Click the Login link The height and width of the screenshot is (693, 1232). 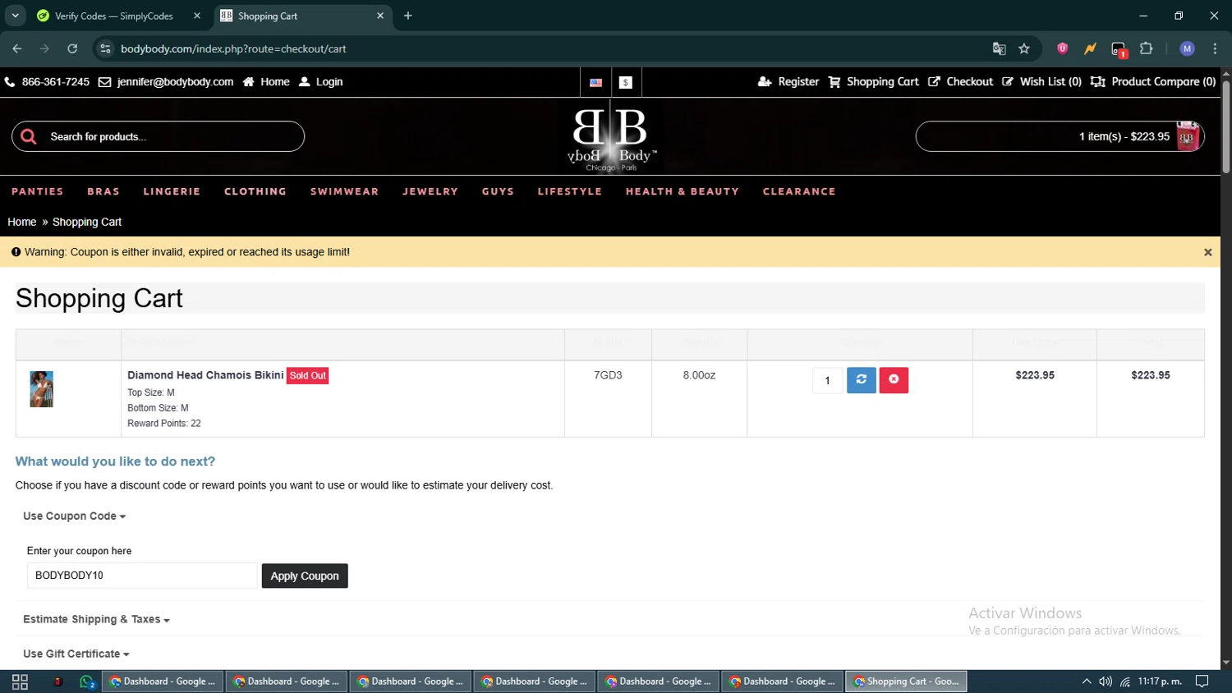[x=321, y=82]
